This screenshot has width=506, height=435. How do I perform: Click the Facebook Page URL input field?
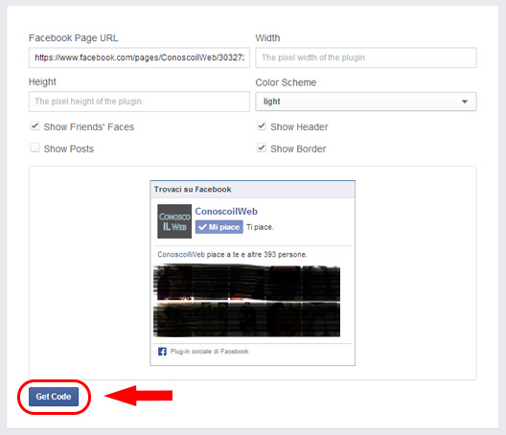tap(139, 57)
